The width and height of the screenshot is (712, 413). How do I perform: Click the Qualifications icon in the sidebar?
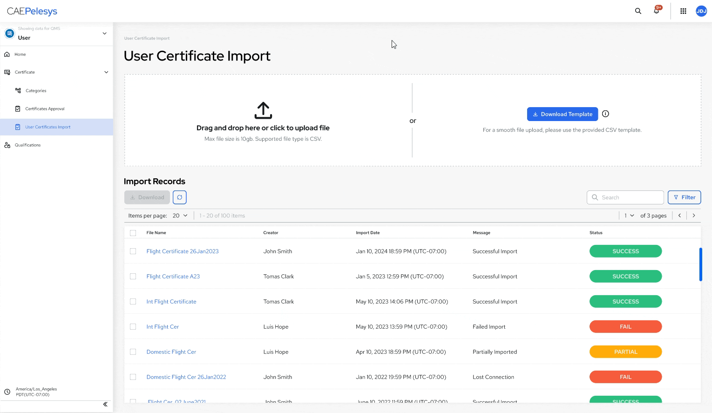[7, 145]
